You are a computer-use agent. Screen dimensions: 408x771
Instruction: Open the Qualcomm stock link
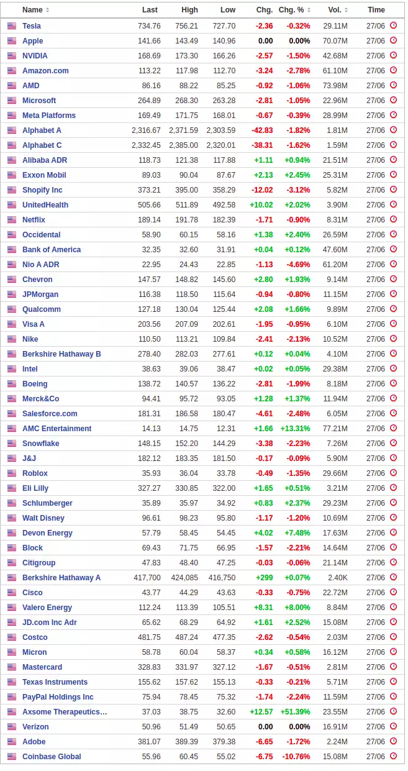(x=42, y=309)
